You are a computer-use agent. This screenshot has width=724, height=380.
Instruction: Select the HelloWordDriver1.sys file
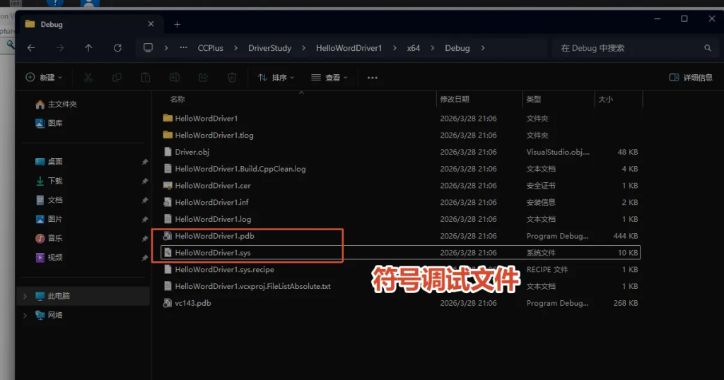tap(400, 253)
